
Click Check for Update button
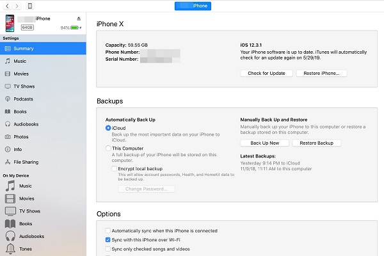pos(266,73)
